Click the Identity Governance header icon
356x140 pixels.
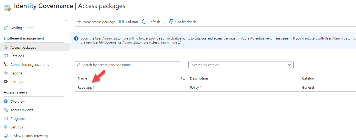[7, 8]
